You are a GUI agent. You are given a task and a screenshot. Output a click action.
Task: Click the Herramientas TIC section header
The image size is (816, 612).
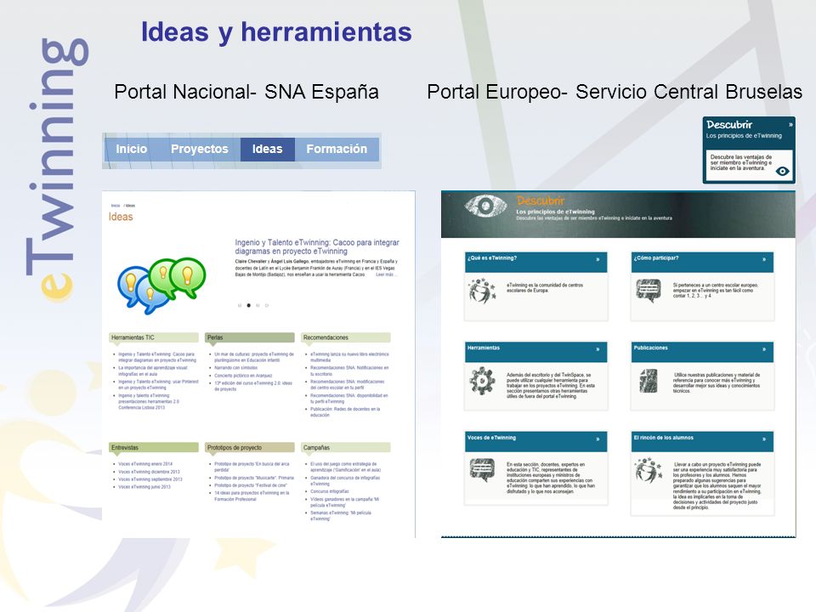click(x=154, y=337)
